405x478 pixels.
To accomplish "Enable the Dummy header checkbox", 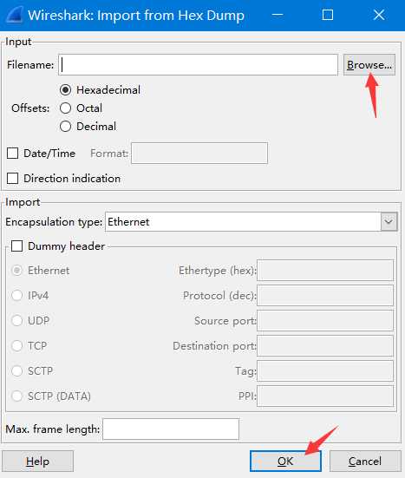I will pos(16,246).
